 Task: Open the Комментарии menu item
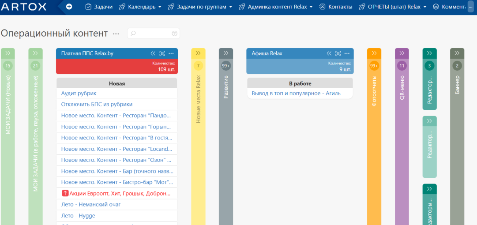pos(449,7)
